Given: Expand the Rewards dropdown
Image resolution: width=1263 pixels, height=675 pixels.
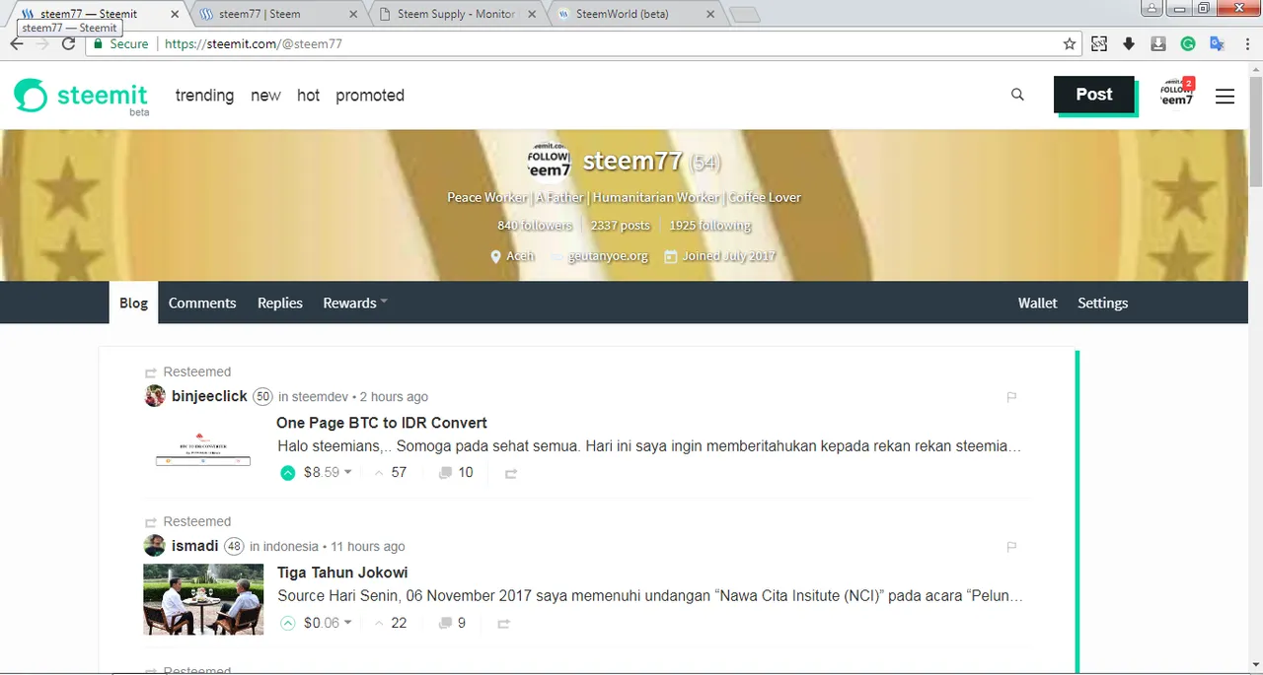Looking at the screenshot, I should (x=355, y=303).
